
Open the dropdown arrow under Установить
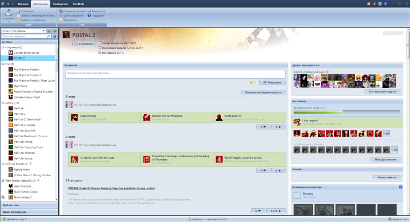click(x=9, y=21)
